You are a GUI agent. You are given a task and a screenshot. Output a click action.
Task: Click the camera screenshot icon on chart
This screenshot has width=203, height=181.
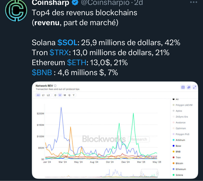[x=183, y=87]
